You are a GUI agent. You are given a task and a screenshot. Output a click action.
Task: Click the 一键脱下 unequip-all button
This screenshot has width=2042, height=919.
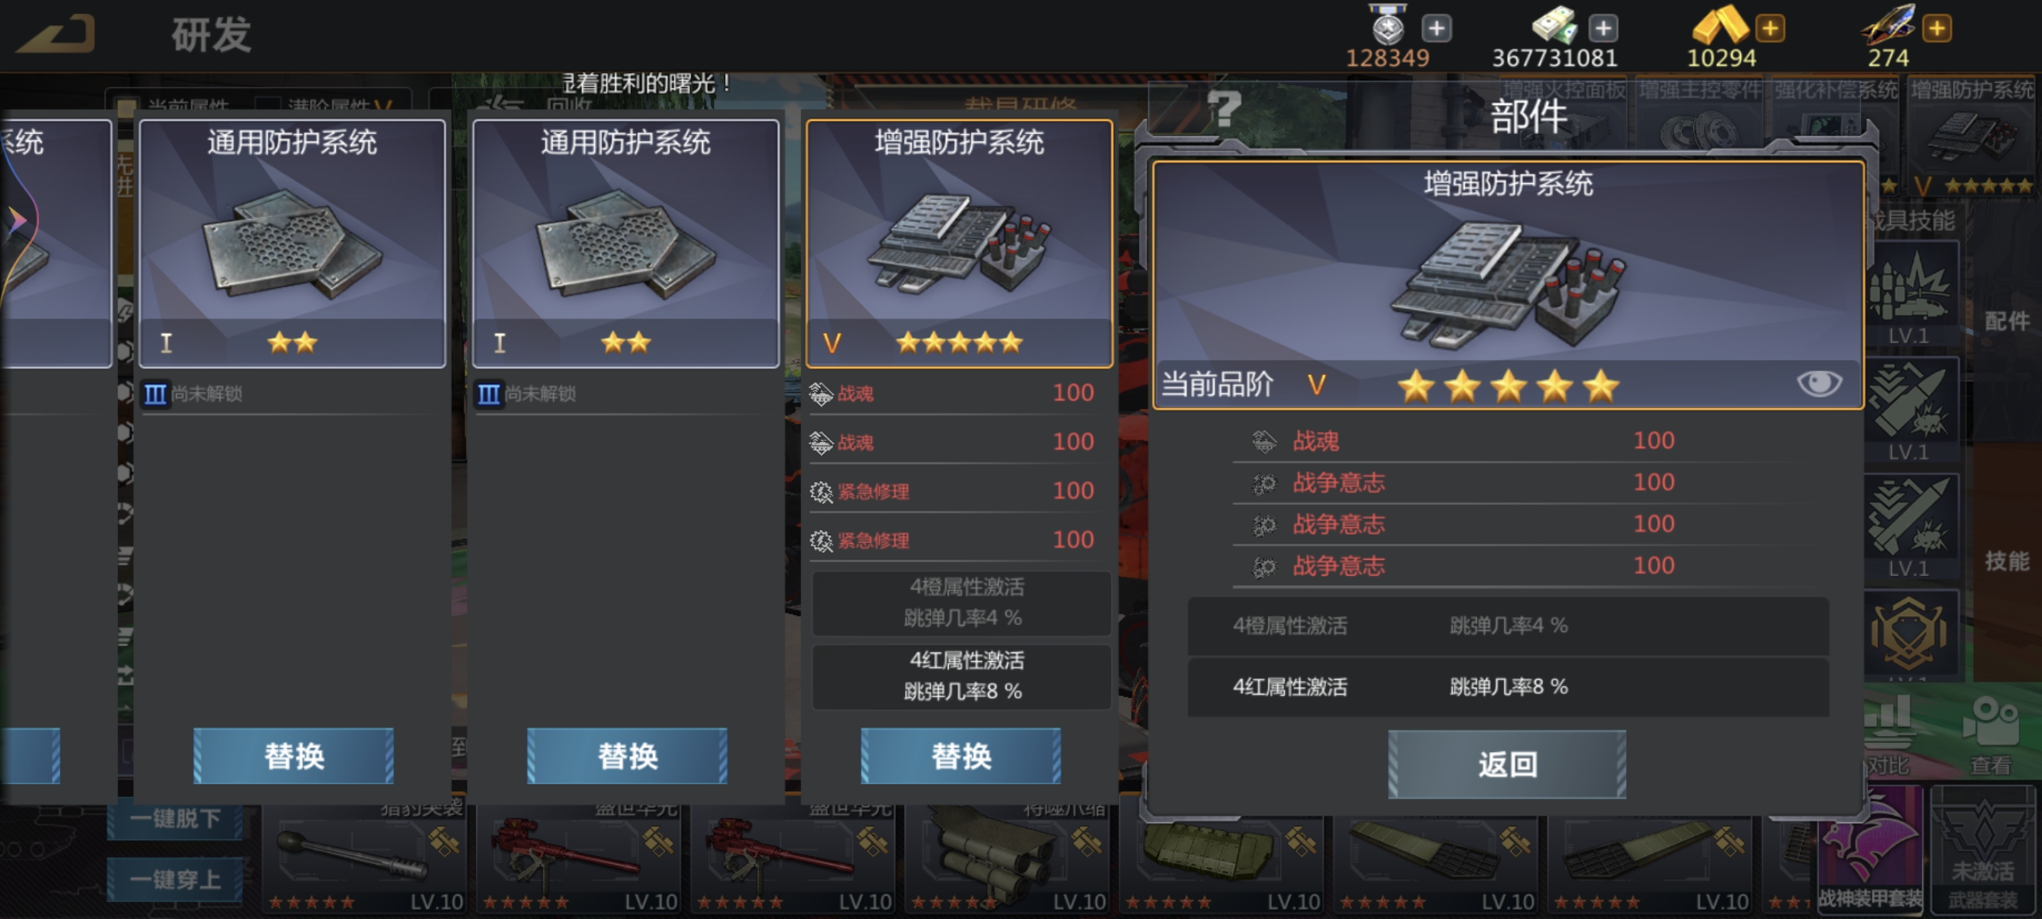[175, 819]
